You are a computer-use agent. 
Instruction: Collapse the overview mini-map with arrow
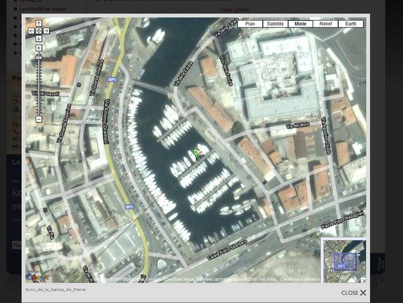(x=363, y=280)
